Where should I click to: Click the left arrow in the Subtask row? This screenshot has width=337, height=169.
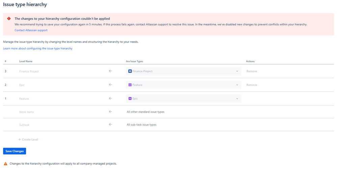click(x=110, y=124)
